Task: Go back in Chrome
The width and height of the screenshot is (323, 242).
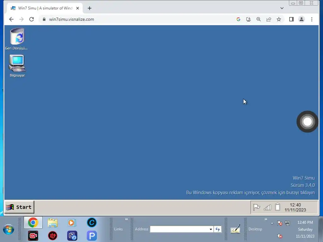Action: pos(11,19)
